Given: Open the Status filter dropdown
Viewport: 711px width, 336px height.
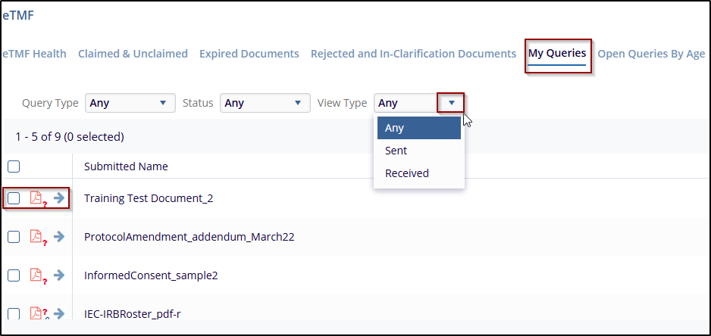Looking at the screenshot, I should [265, 103].
